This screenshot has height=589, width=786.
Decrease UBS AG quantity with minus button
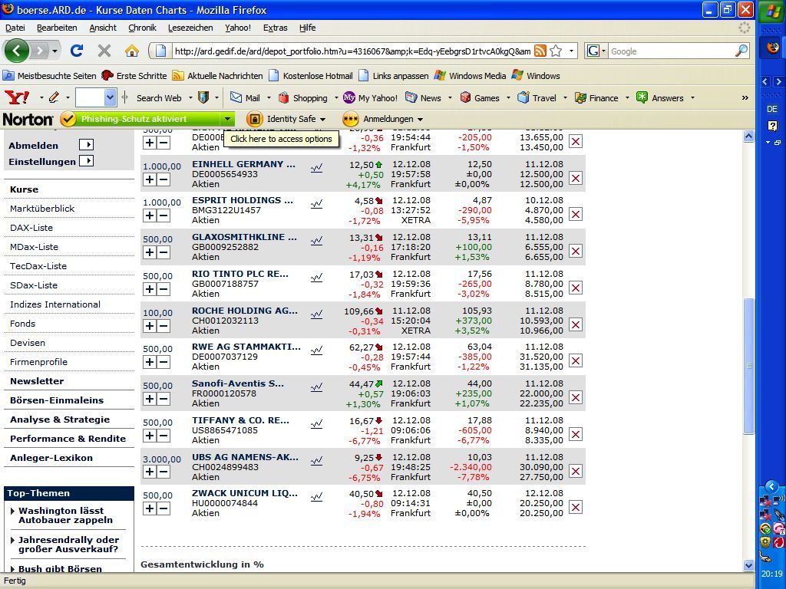click(163, 472)
